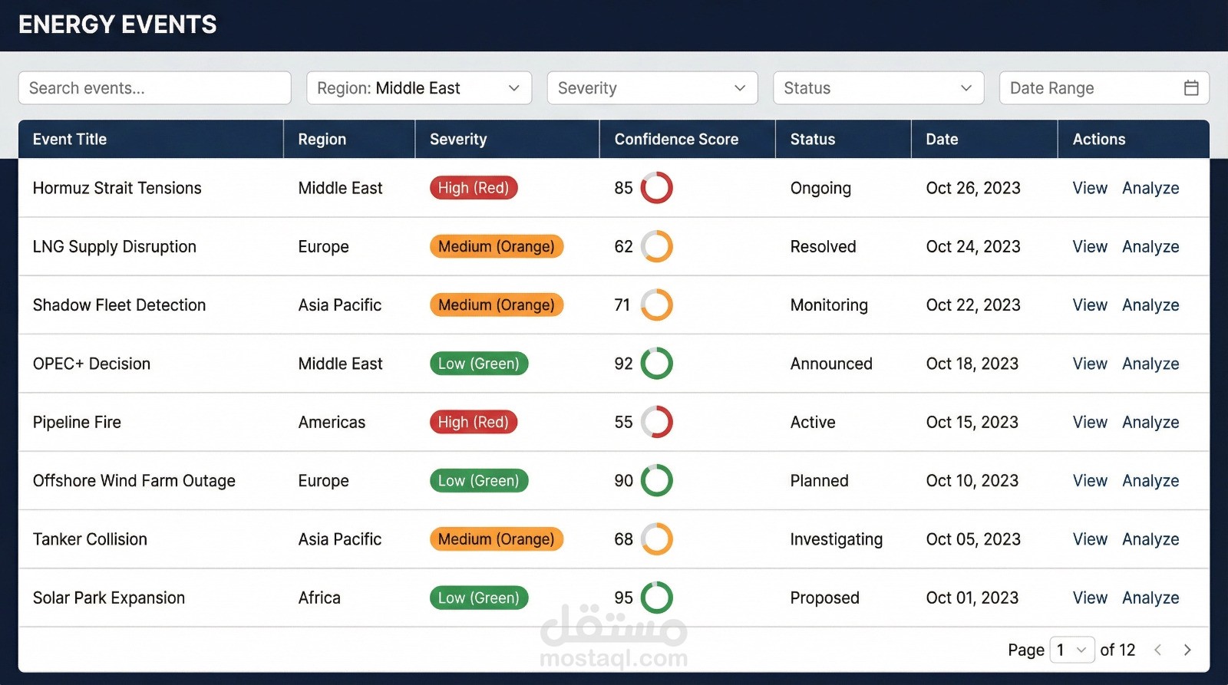Sort by Date column header
Viewport: 1228px width, 685px height.
tap(942, 140)
